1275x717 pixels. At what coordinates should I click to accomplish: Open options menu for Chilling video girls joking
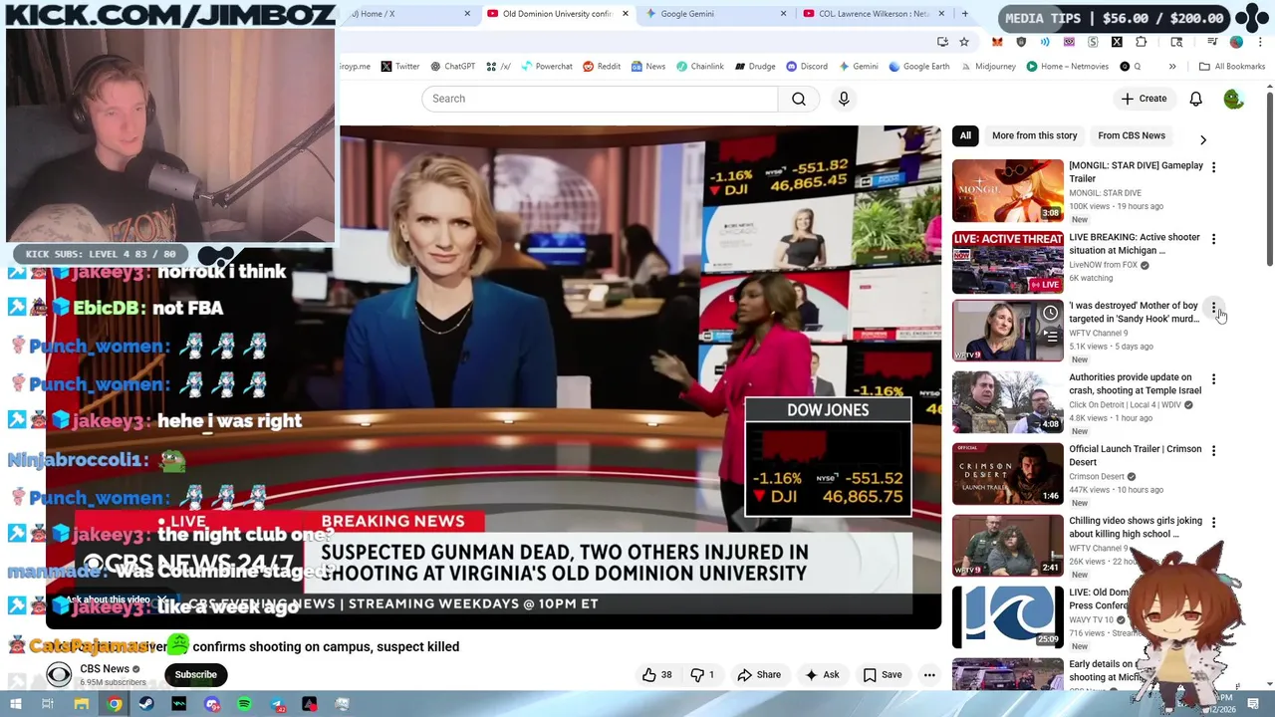click(1213, 523)
